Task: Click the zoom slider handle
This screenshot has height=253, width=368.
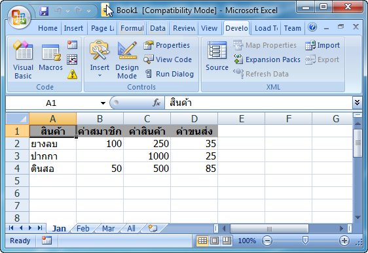Action: [305, 241]
